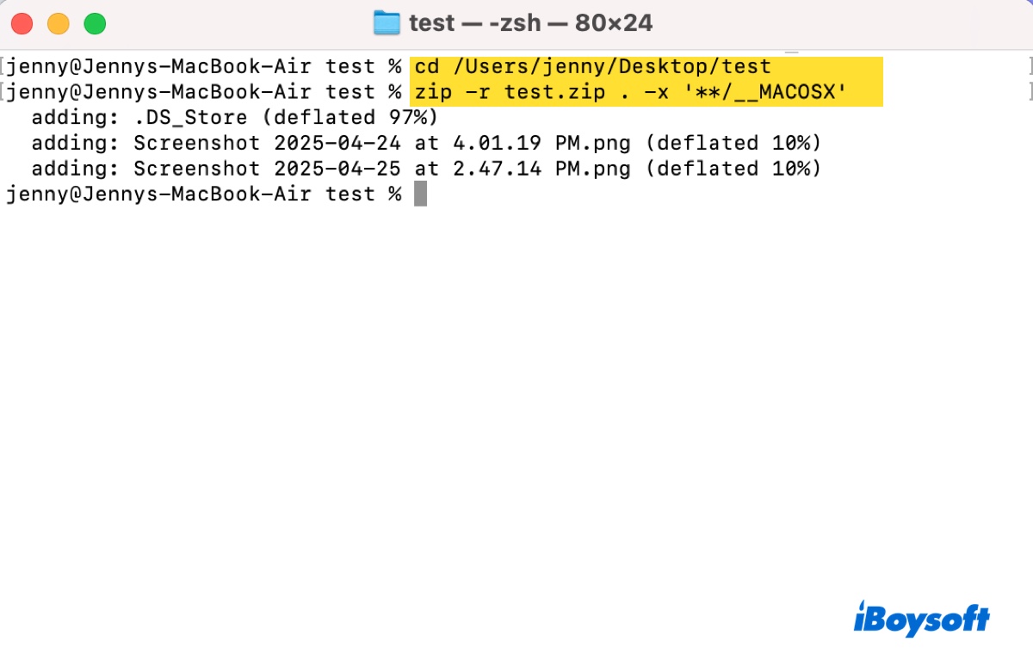Click the '**/__MACOSX' exclusion pattern

click(x=770, y=92)
